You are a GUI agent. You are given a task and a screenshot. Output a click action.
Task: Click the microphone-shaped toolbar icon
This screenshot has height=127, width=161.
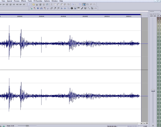click(82, 8)
